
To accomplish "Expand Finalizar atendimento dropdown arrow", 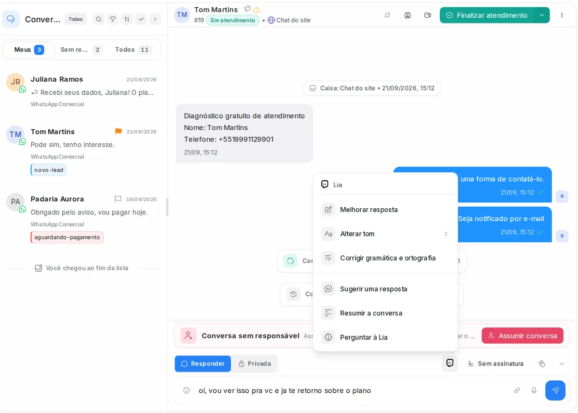I will (x=542, y=15).
